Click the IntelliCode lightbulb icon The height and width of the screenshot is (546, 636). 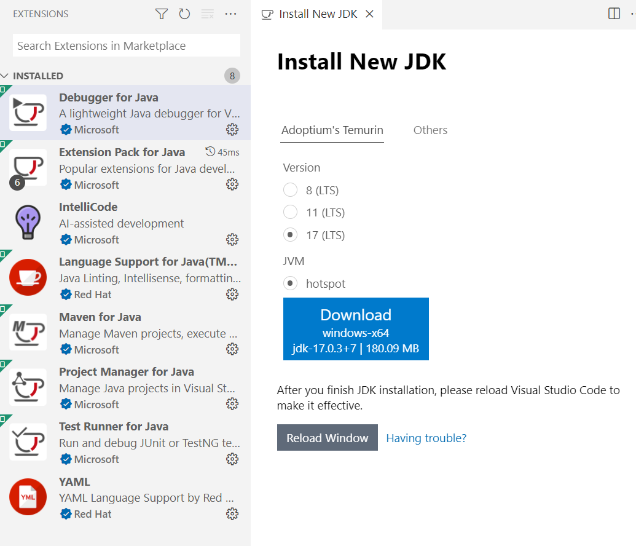[28, 222]
